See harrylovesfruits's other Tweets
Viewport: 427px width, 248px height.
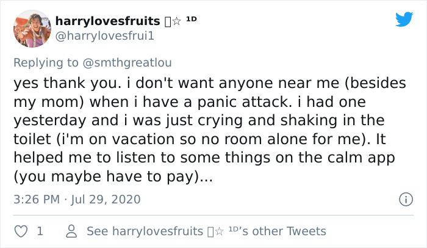coord(206,232)
